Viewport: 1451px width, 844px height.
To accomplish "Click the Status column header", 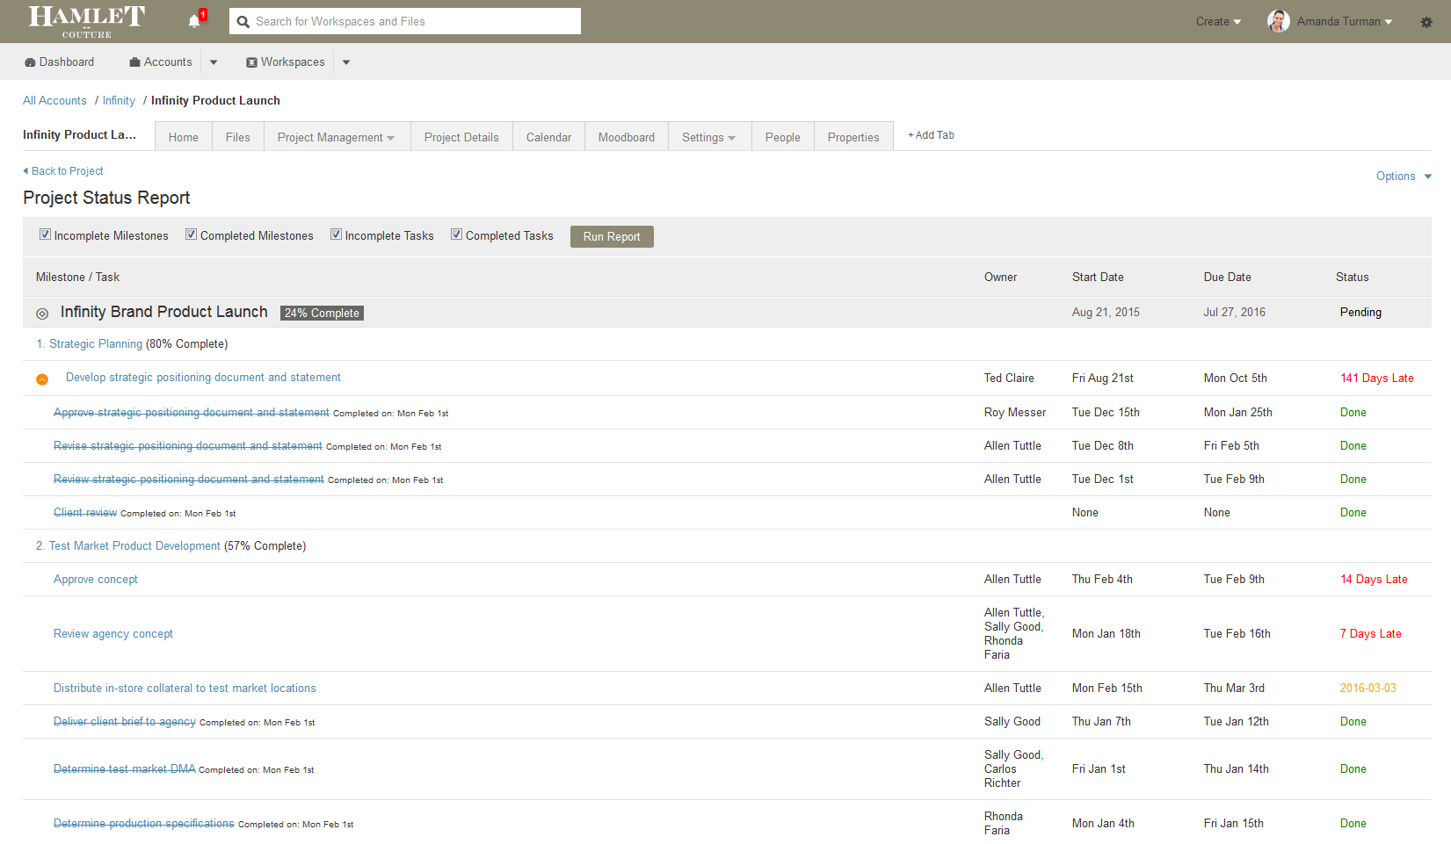I will pyautogui.click(x=1353, y=278).
